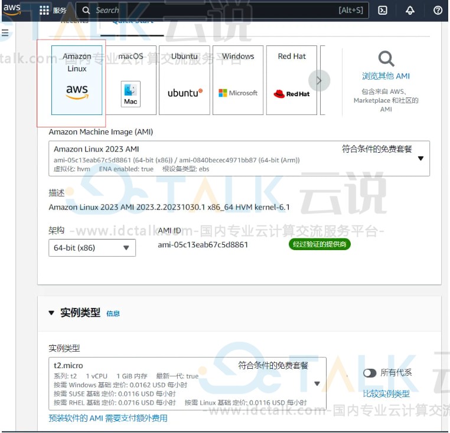Click the AMI ID ami-05c13eab67c5d8861 text
The height and width of the screenshot is (433, 450).
[x=203, y=245]
